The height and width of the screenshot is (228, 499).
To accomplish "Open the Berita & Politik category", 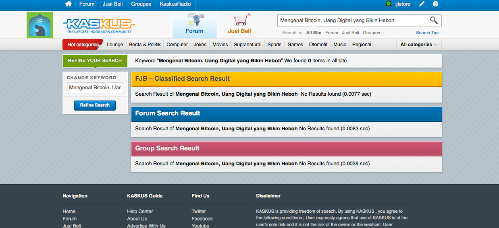I will point(145,45).
